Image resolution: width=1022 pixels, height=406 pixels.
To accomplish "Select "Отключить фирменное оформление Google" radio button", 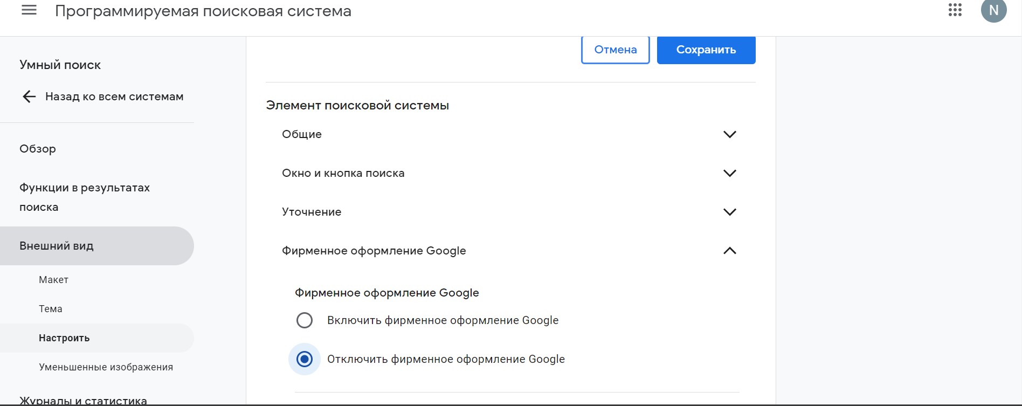I will tap(305, 359).
